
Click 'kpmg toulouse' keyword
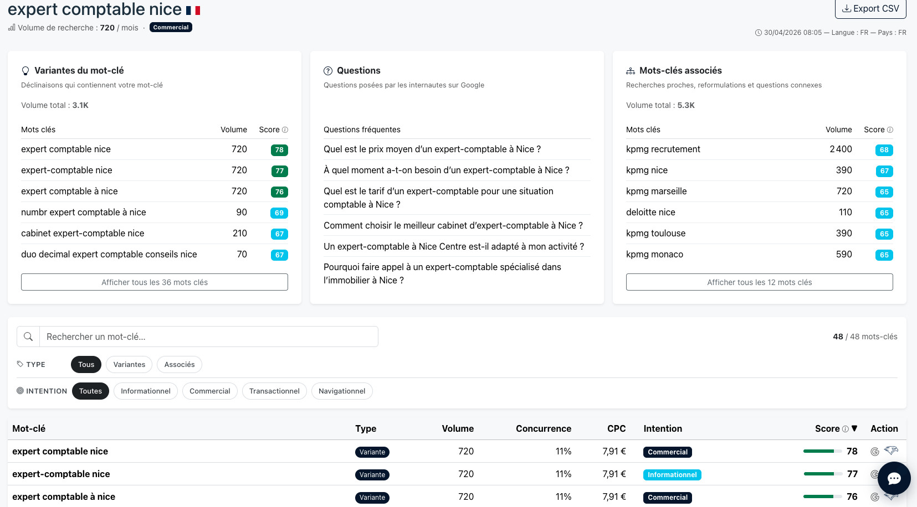click(x=656, y=233)
